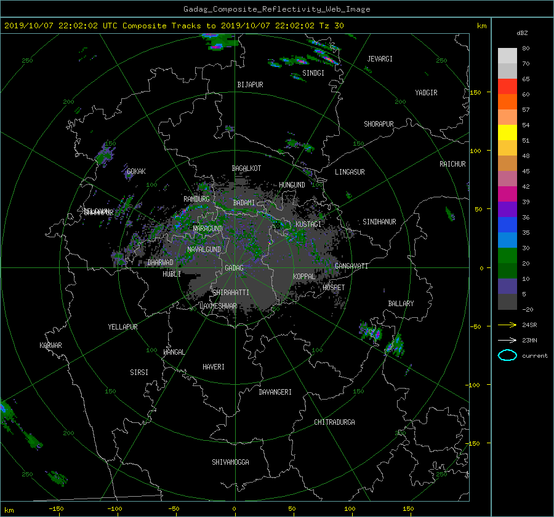Pick the dark orange swatch in dBZ legend
The width and height of the screenshot is (554, 517).
(507, 101)
